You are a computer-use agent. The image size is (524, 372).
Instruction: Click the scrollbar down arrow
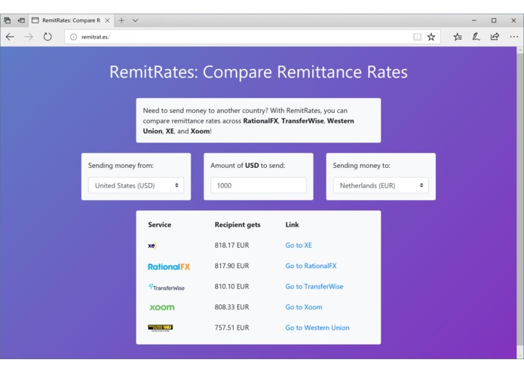(x=520, y=355)
